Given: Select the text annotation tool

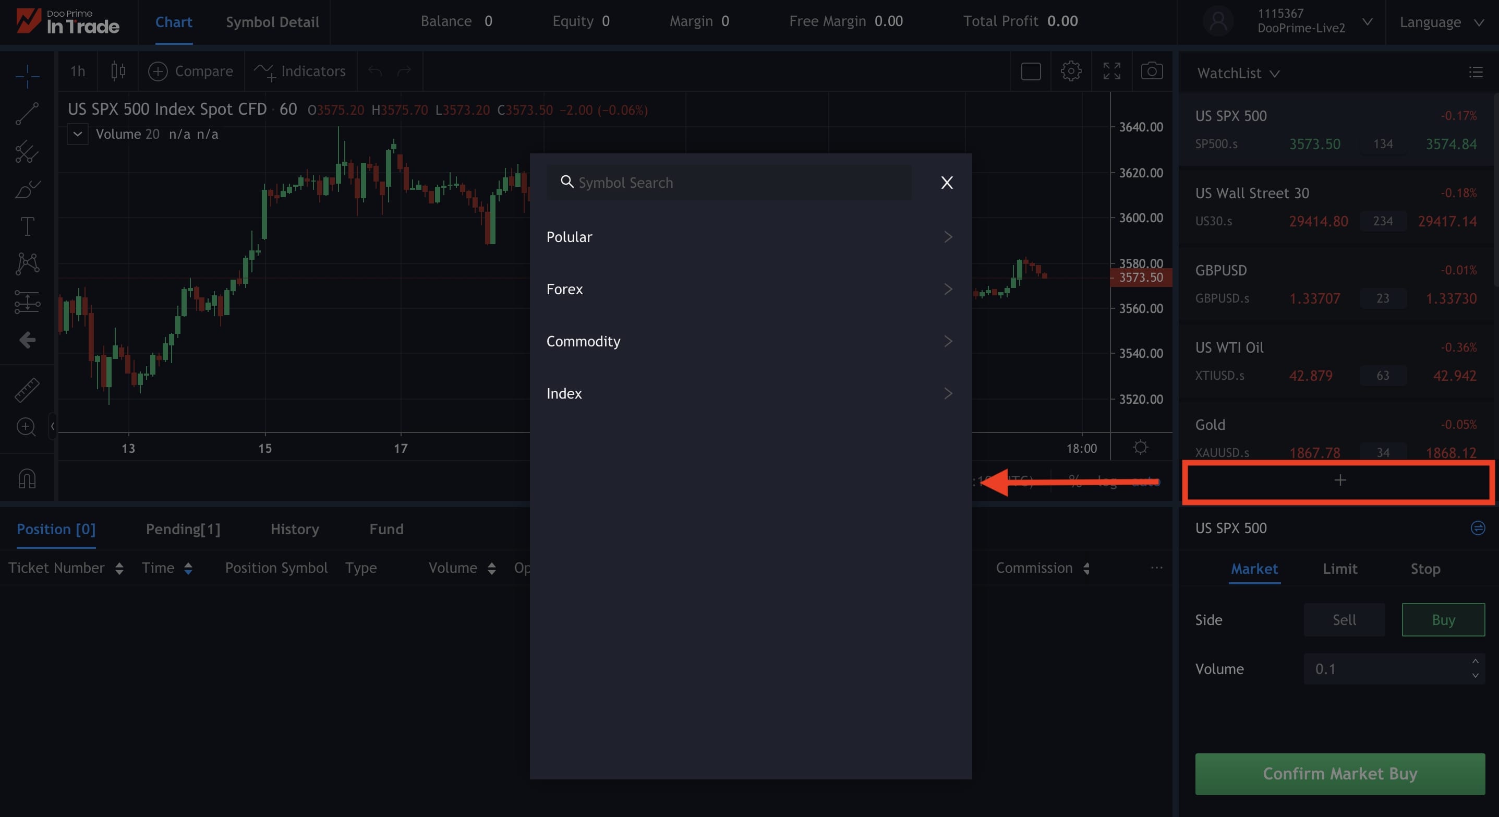Looking at the screenshot, I should click(27, 226).
